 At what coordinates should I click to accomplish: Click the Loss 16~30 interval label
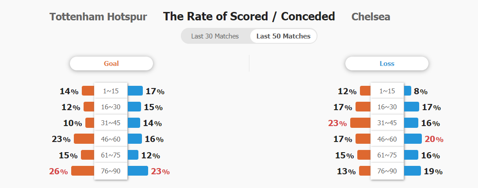(x=387, y=107)
